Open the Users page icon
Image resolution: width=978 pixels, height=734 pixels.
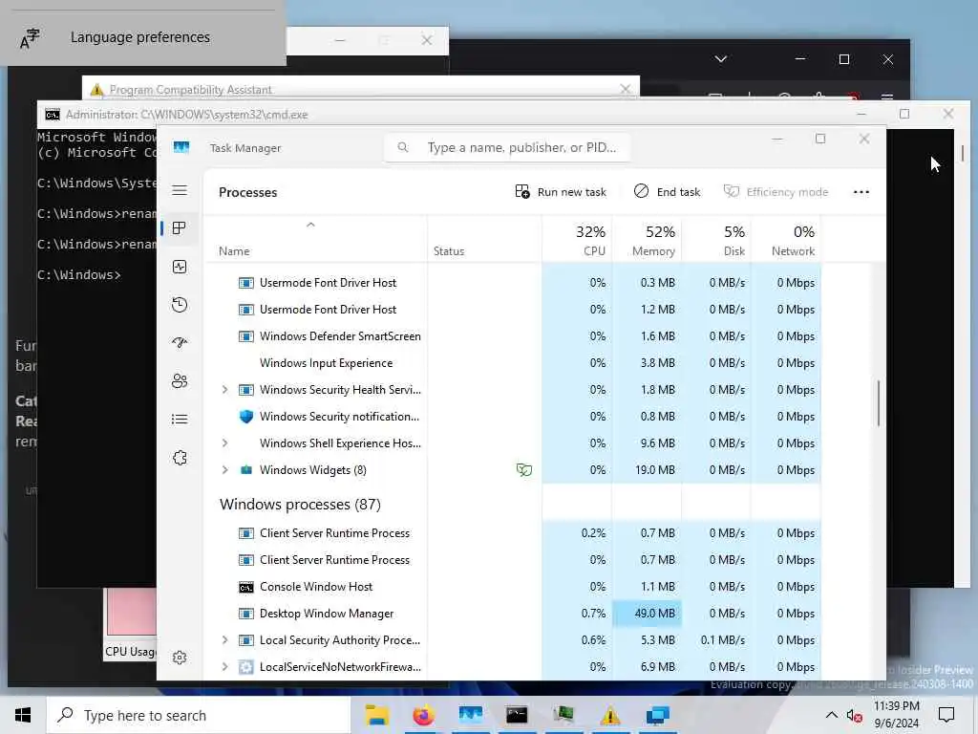pyautogui.click(x=180, y=380)
